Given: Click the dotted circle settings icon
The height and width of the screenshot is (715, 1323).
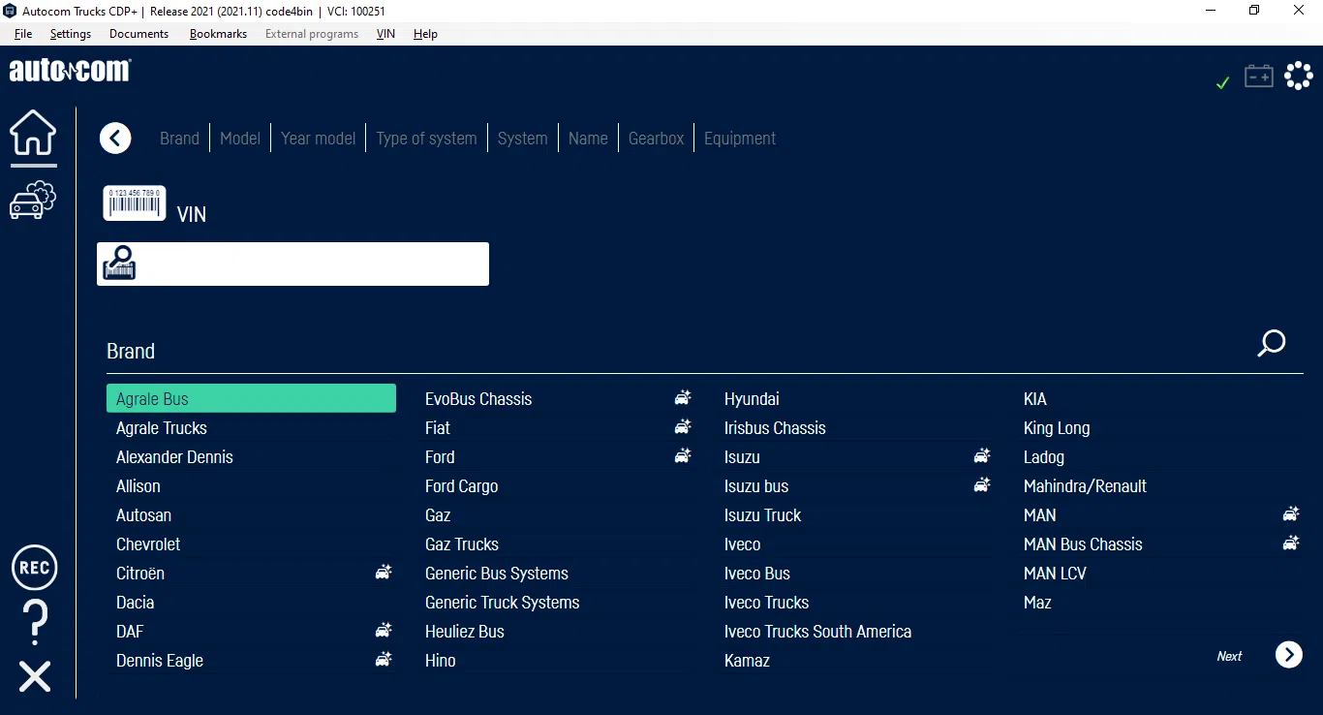Looking at the screenshot, I should 1298,76.
